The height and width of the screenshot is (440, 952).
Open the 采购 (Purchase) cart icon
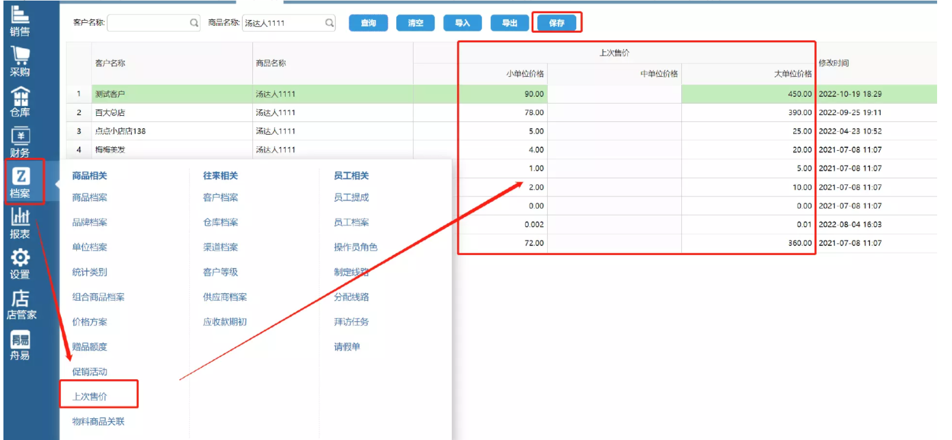click(x=20, y=60)
